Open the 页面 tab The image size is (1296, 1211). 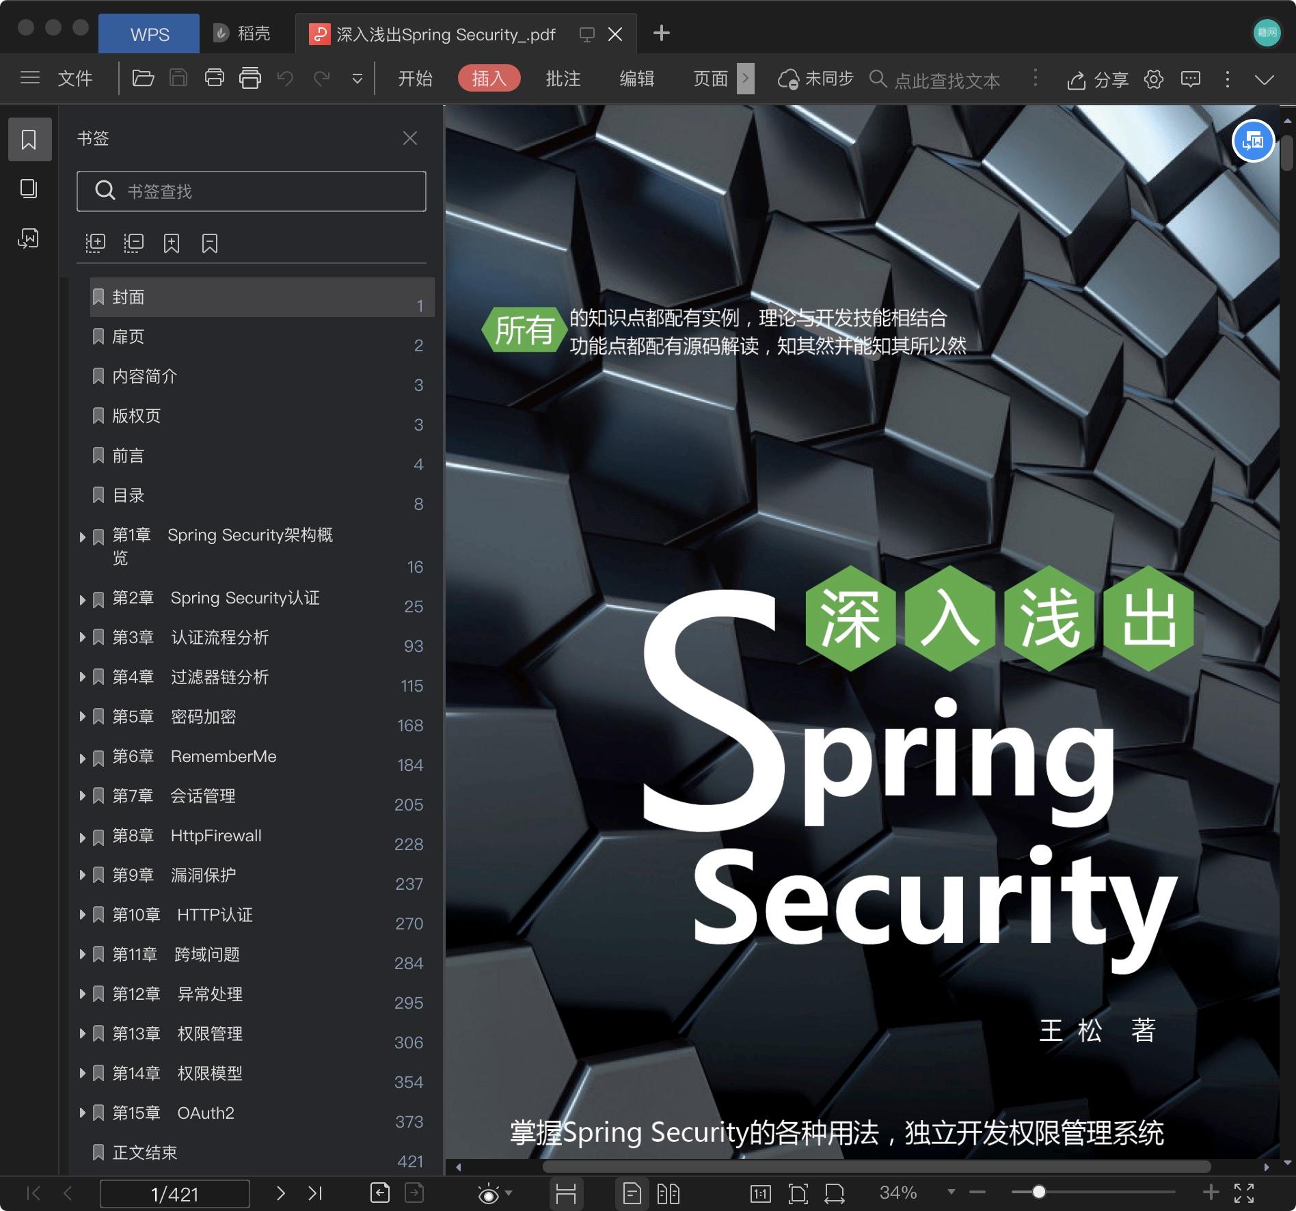(x=710, y=79)
